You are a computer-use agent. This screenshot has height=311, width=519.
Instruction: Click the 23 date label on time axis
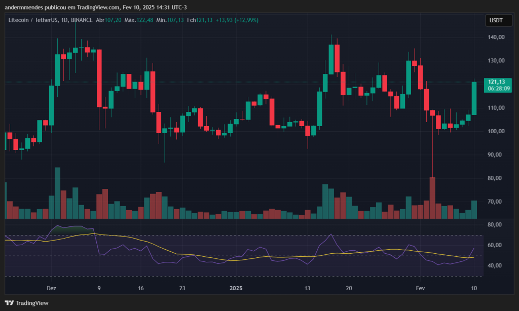(182, 288)
